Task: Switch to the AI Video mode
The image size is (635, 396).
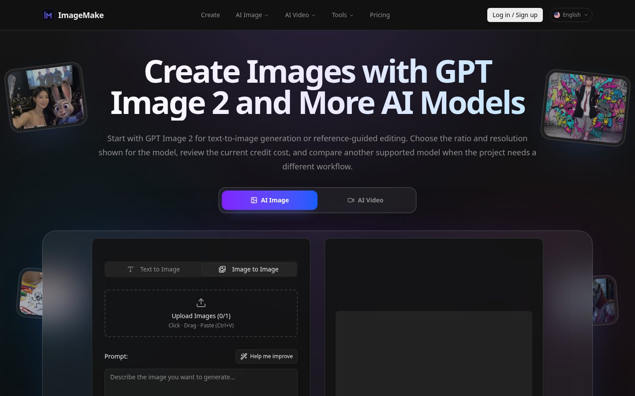Action: point(365,200)
